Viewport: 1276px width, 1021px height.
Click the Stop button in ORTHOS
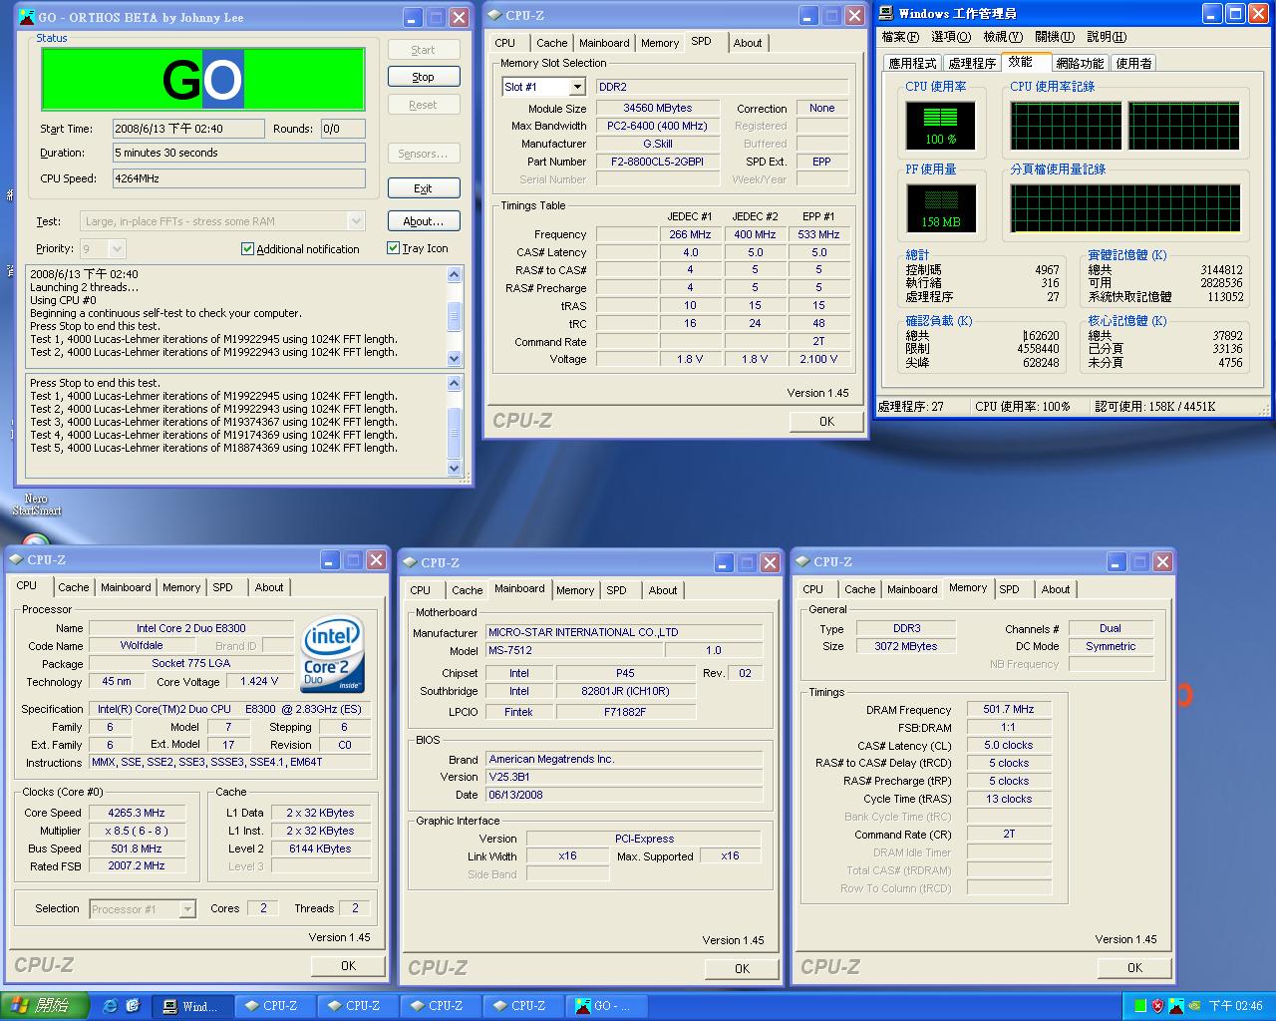(424, 77)
